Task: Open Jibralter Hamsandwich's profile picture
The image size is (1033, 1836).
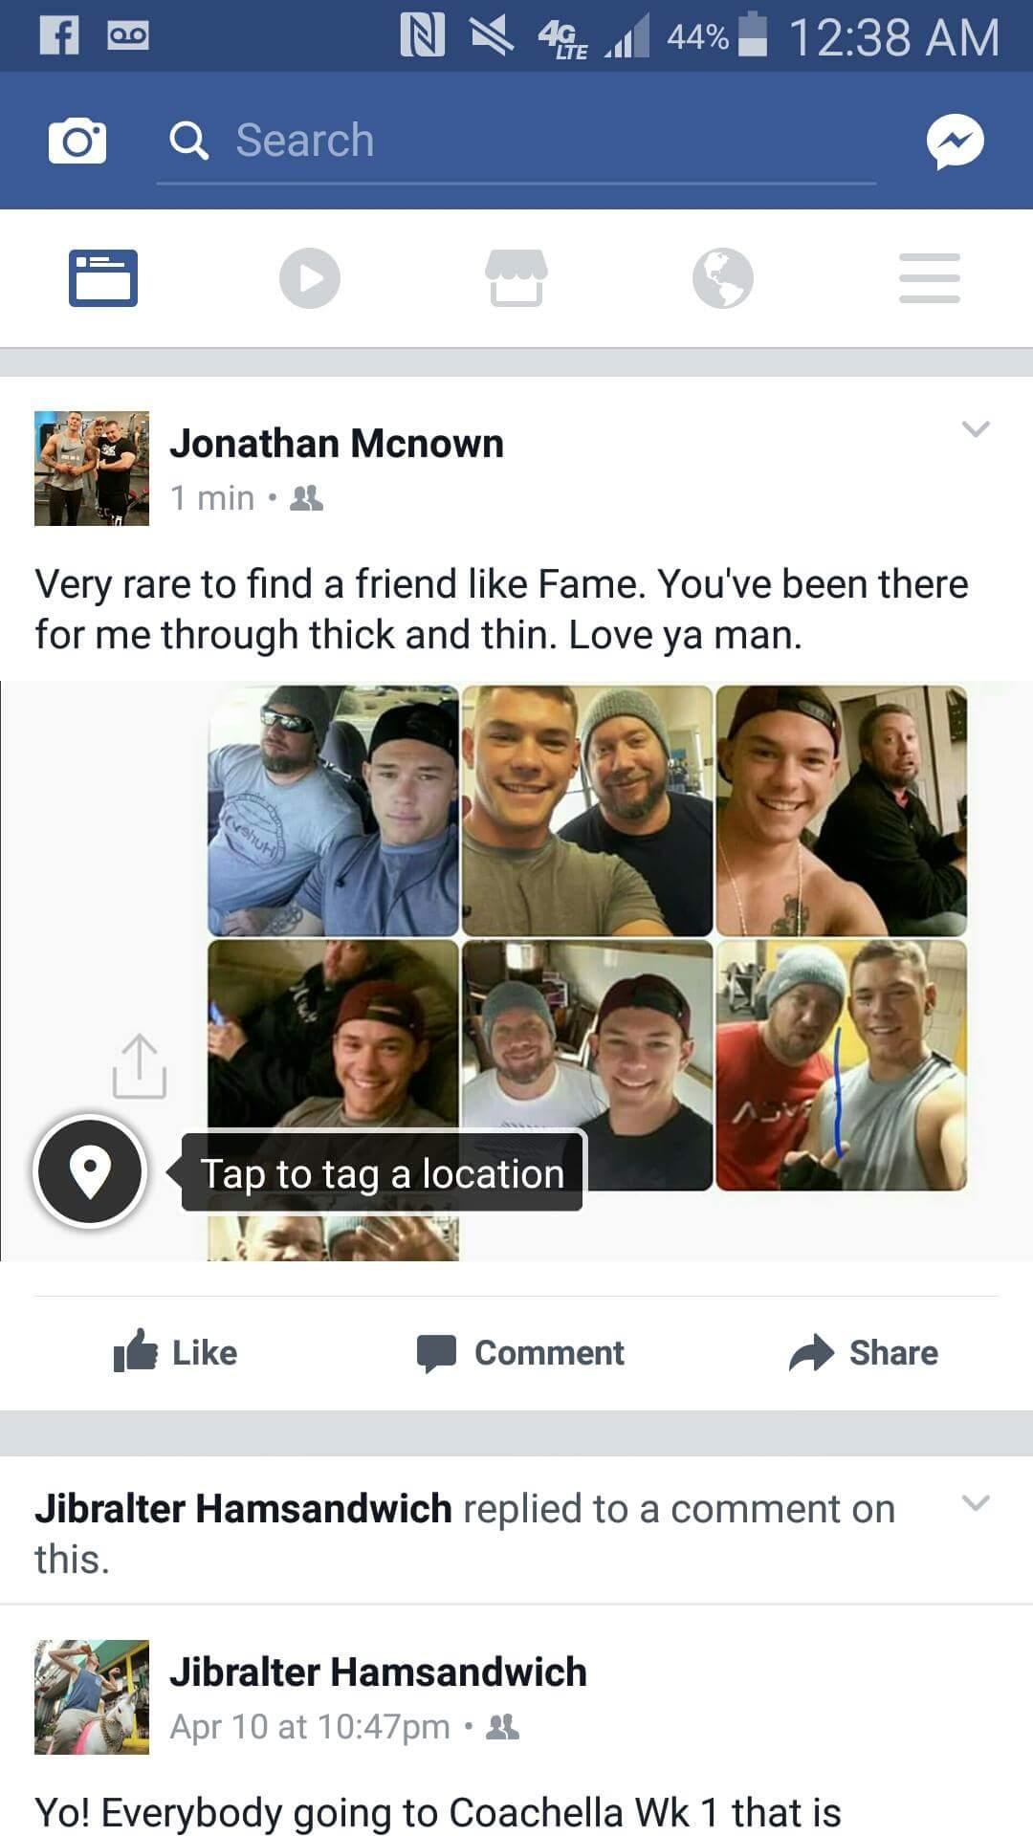Action: click(92, 1697)
